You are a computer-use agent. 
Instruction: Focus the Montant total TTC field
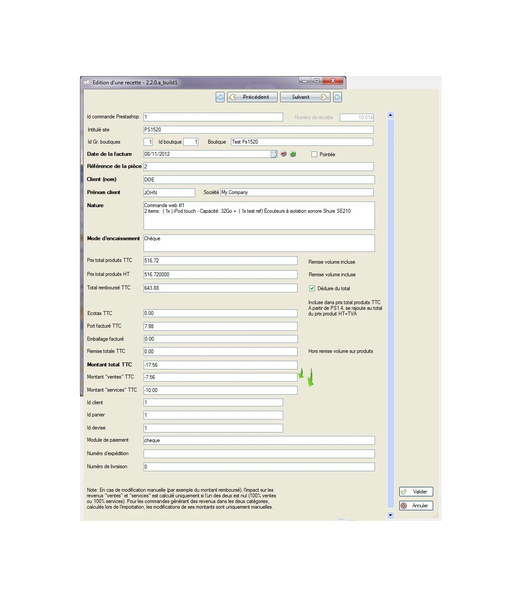coord(221,365)
